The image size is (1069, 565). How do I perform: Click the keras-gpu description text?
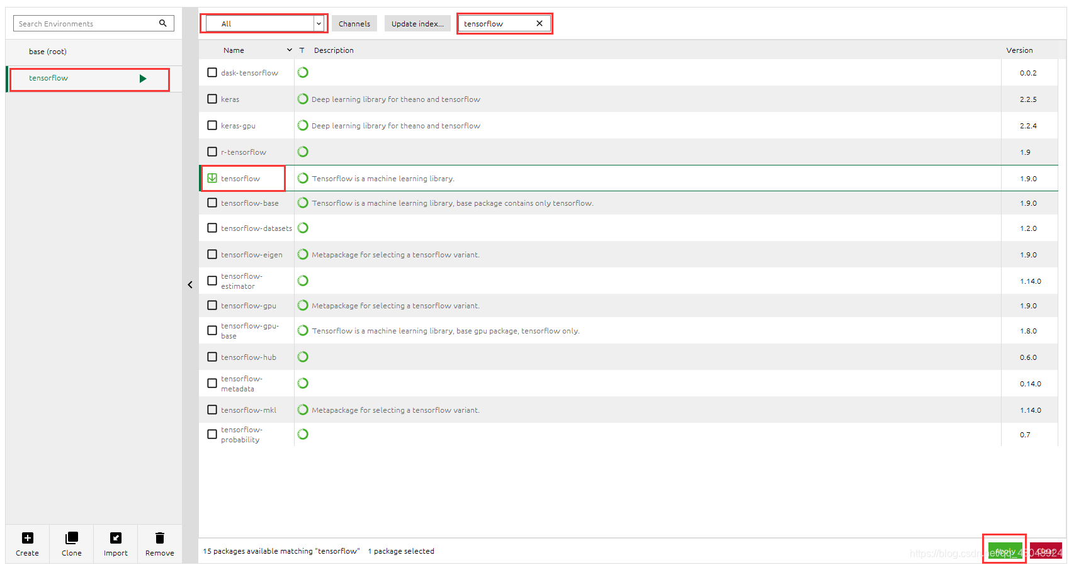click(x=396, y=126)
